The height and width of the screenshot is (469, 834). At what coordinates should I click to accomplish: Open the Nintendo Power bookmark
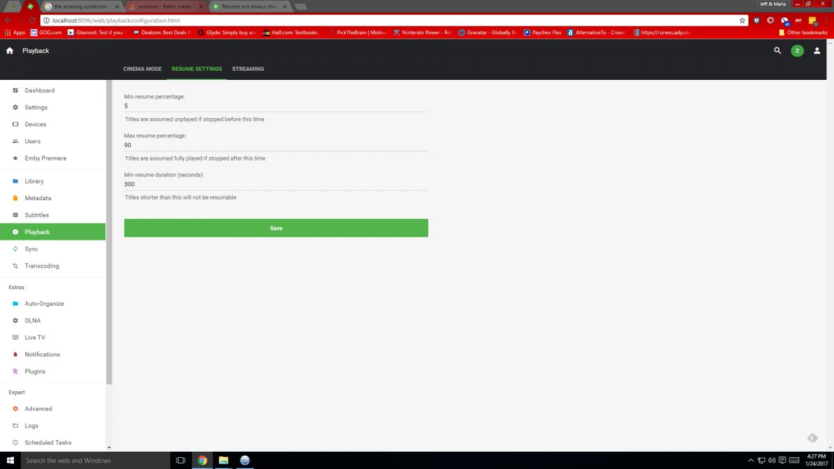(422, 32)
